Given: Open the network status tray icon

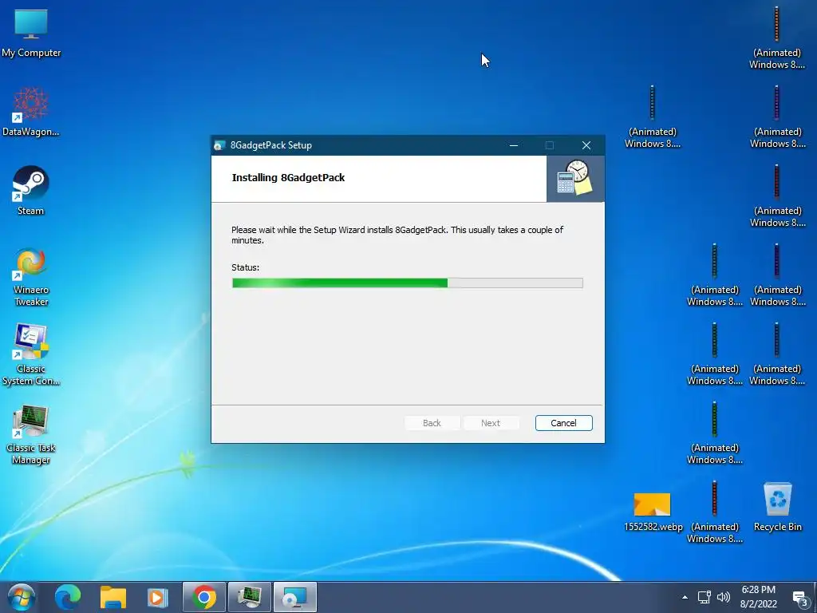Looking at the screenshot, I should click(x=704, y=597).
